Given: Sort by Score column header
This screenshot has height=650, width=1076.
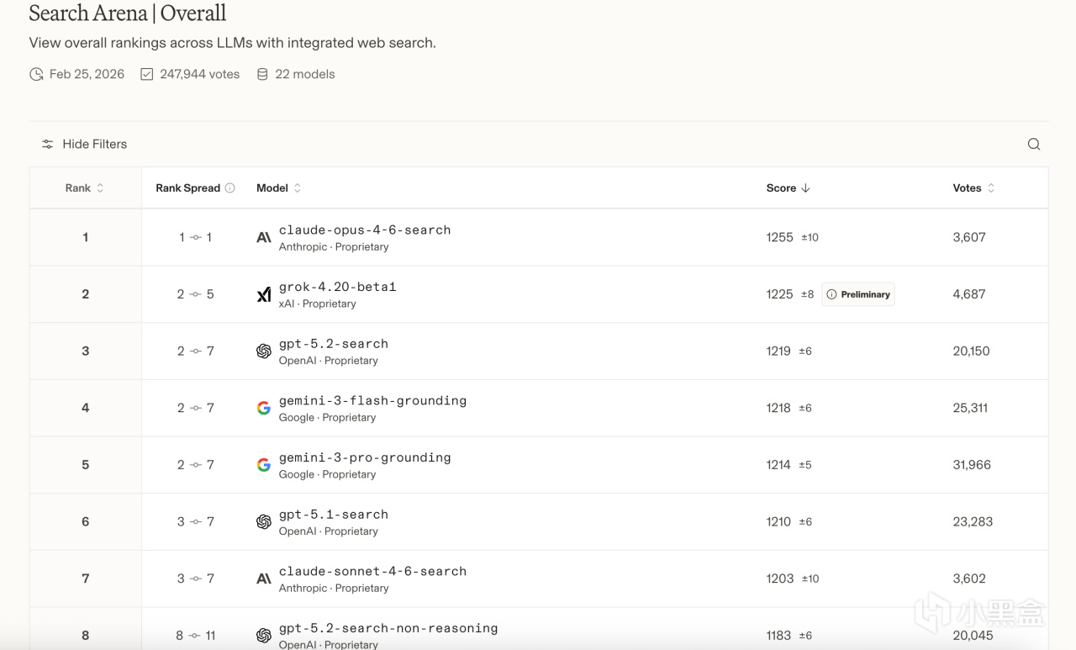Looking at the screenshot, I should click(788, 188).
